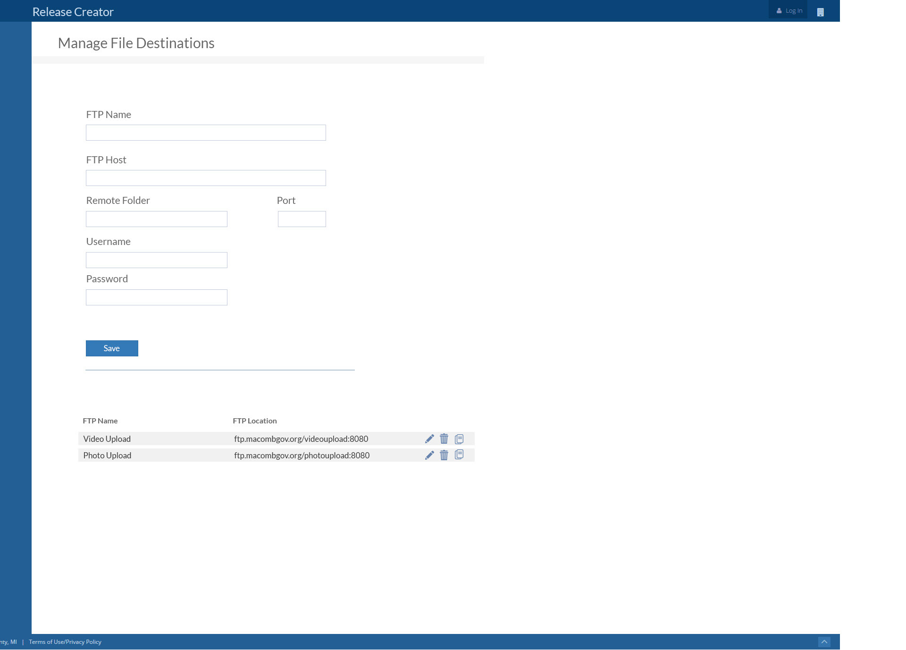Viewport: 906px width, 650px height.
Task: Delete the Video Upload FTP destination
Action: 444,439
